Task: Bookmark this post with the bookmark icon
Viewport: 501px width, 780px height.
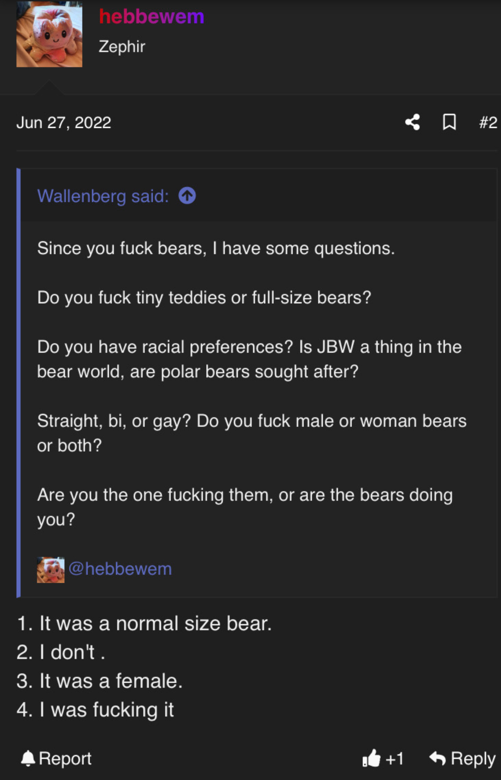Action: [449, 122]
